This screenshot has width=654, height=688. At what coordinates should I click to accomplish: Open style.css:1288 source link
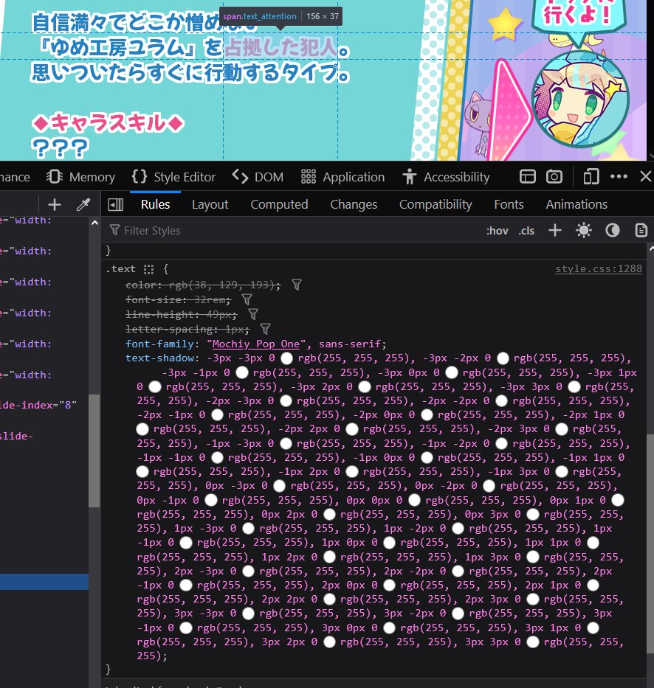click(x=598, y=269)
